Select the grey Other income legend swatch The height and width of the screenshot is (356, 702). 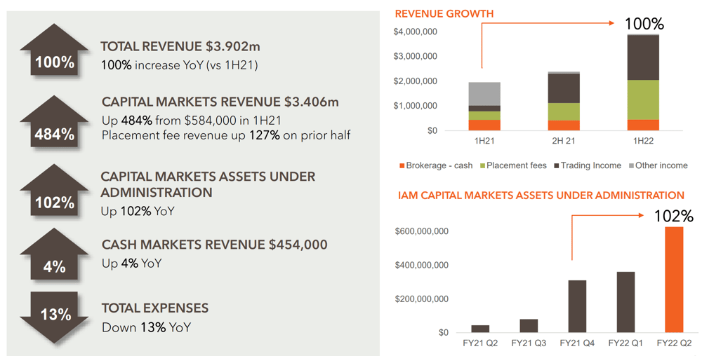(631, 165)
